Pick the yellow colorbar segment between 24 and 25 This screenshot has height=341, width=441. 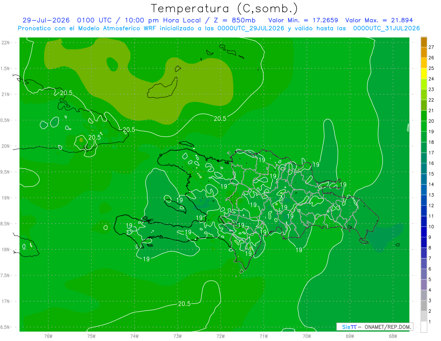[424, 74]
